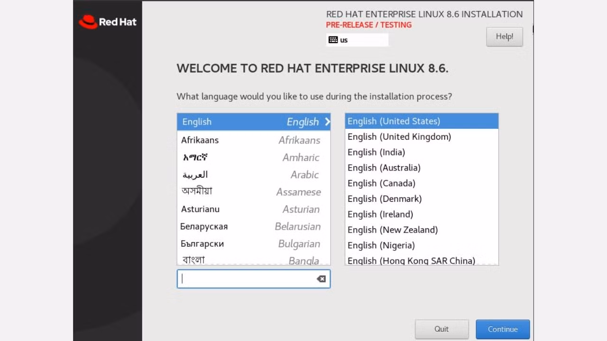Choose English (Canada) locale
This screenshot has width=607, height=341.
tap(422, 183)
